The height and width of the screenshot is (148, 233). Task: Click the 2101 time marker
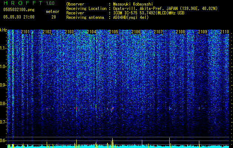[25, 31]
